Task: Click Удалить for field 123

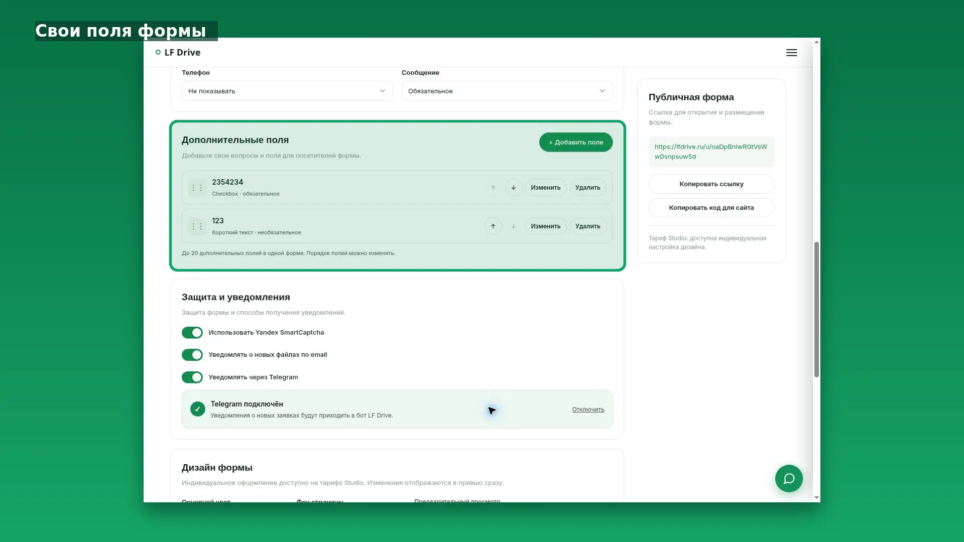Action: coord(587,226)
